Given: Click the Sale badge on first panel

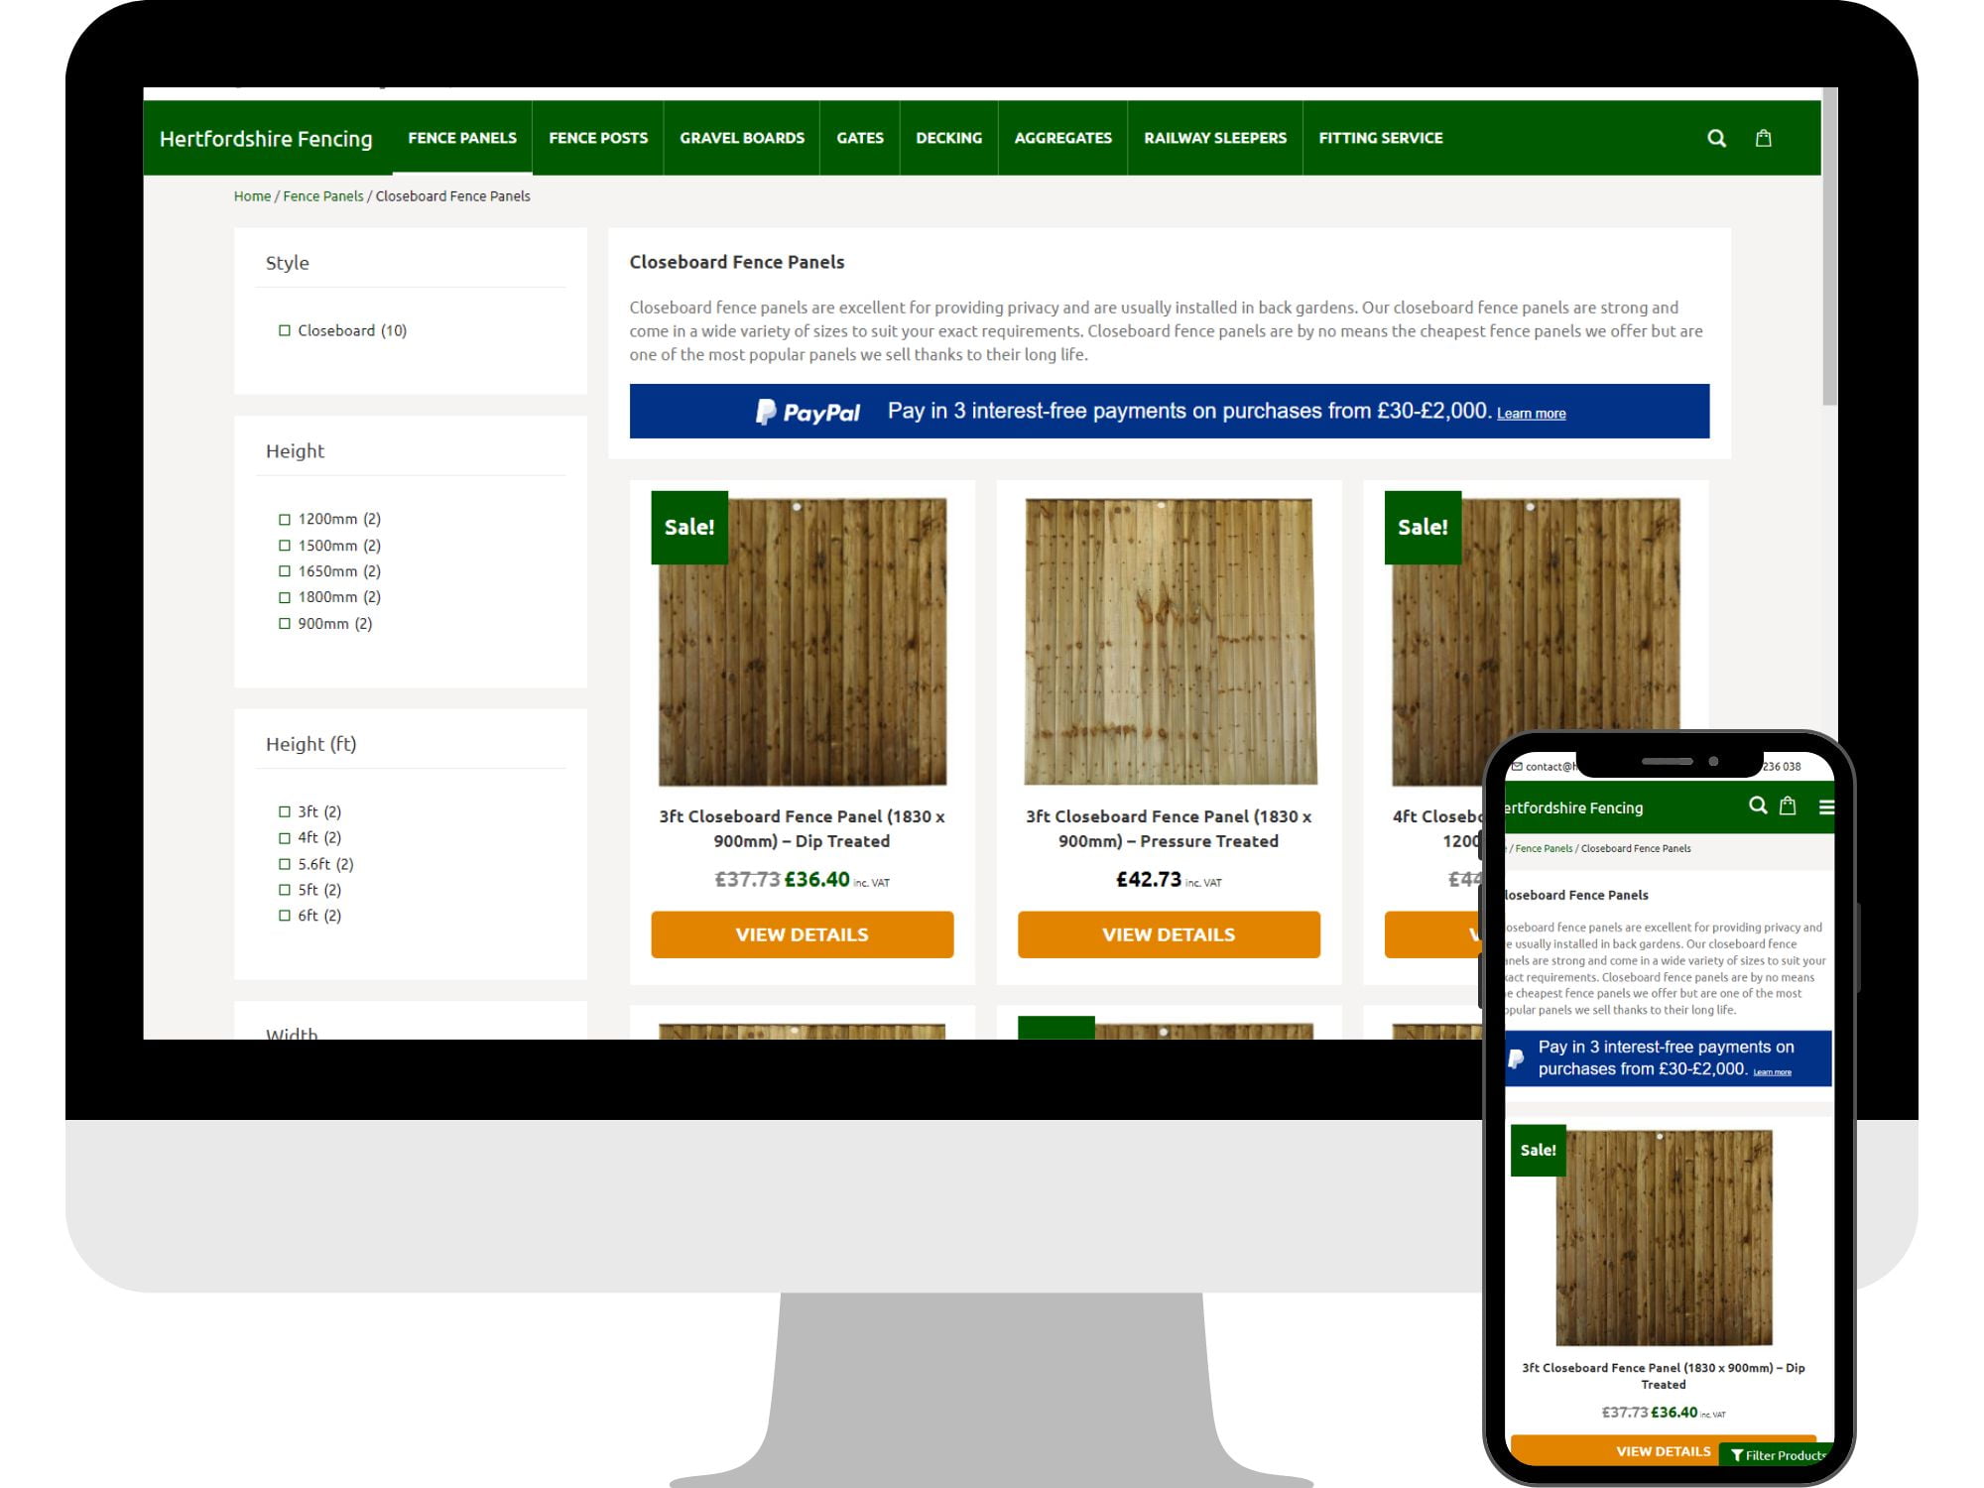Looking at the screenshot, I should coord(687,525).
